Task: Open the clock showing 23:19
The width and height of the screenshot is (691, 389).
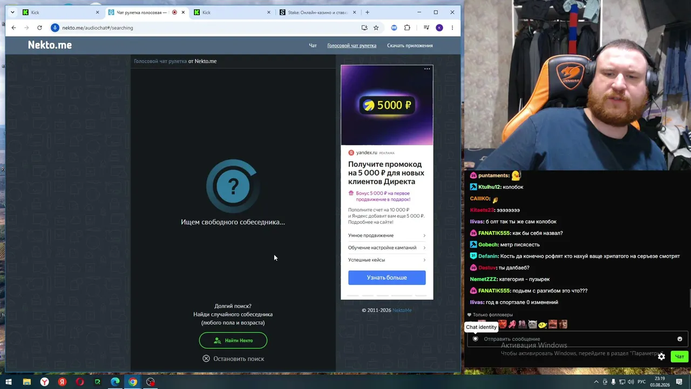Action: (x=660, y=382)
